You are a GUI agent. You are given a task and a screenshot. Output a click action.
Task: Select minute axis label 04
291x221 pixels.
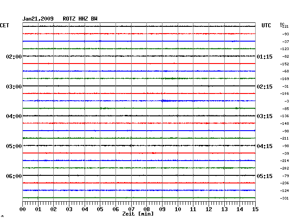tap(85, 209)
